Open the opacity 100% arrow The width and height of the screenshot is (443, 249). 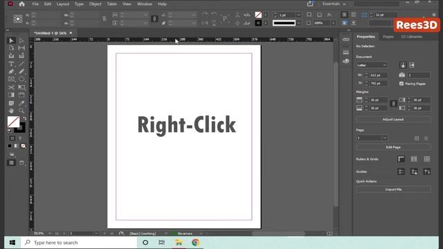tap(334, 23)
